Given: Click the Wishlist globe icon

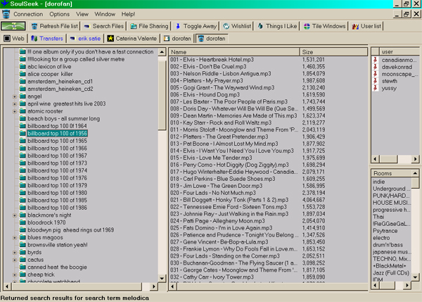Looking at the screenshot, I should (226, 26).
